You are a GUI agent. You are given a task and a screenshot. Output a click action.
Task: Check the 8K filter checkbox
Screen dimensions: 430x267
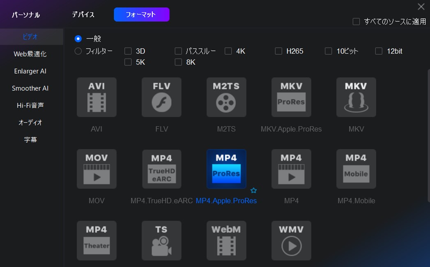[x=178, y=62]
